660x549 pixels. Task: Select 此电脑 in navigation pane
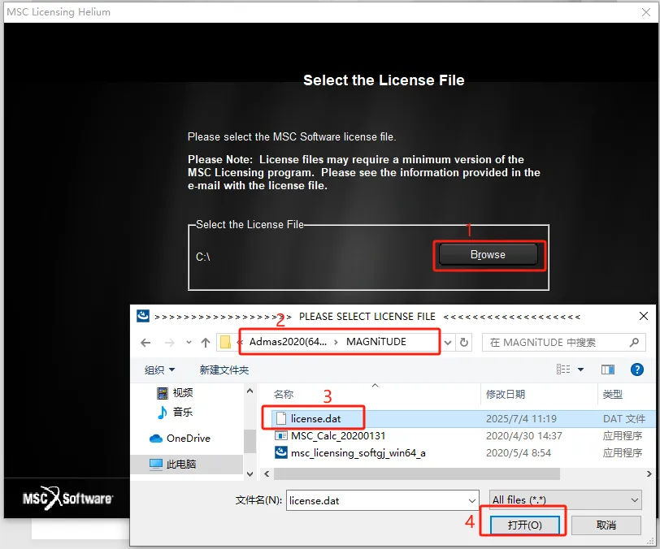pos(181,464)
